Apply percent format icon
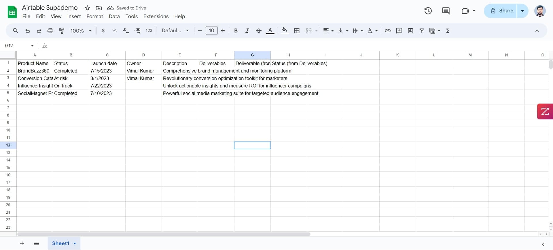 pyautogui.click(x=114, y=30)
